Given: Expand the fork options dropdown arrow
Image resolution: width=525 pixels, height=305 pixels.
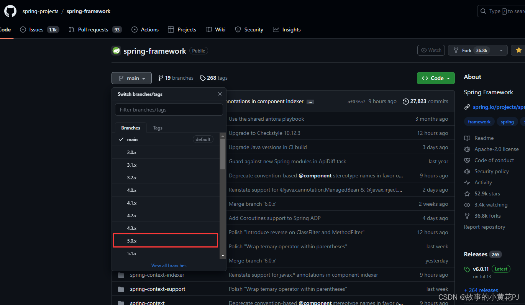Looking at the screenshot, I should click(x=501, y=50).
